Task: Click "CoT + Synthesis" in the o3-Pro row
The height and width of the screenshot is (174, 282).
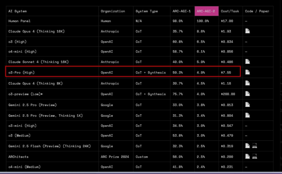Action: click(x=151, y=72)
